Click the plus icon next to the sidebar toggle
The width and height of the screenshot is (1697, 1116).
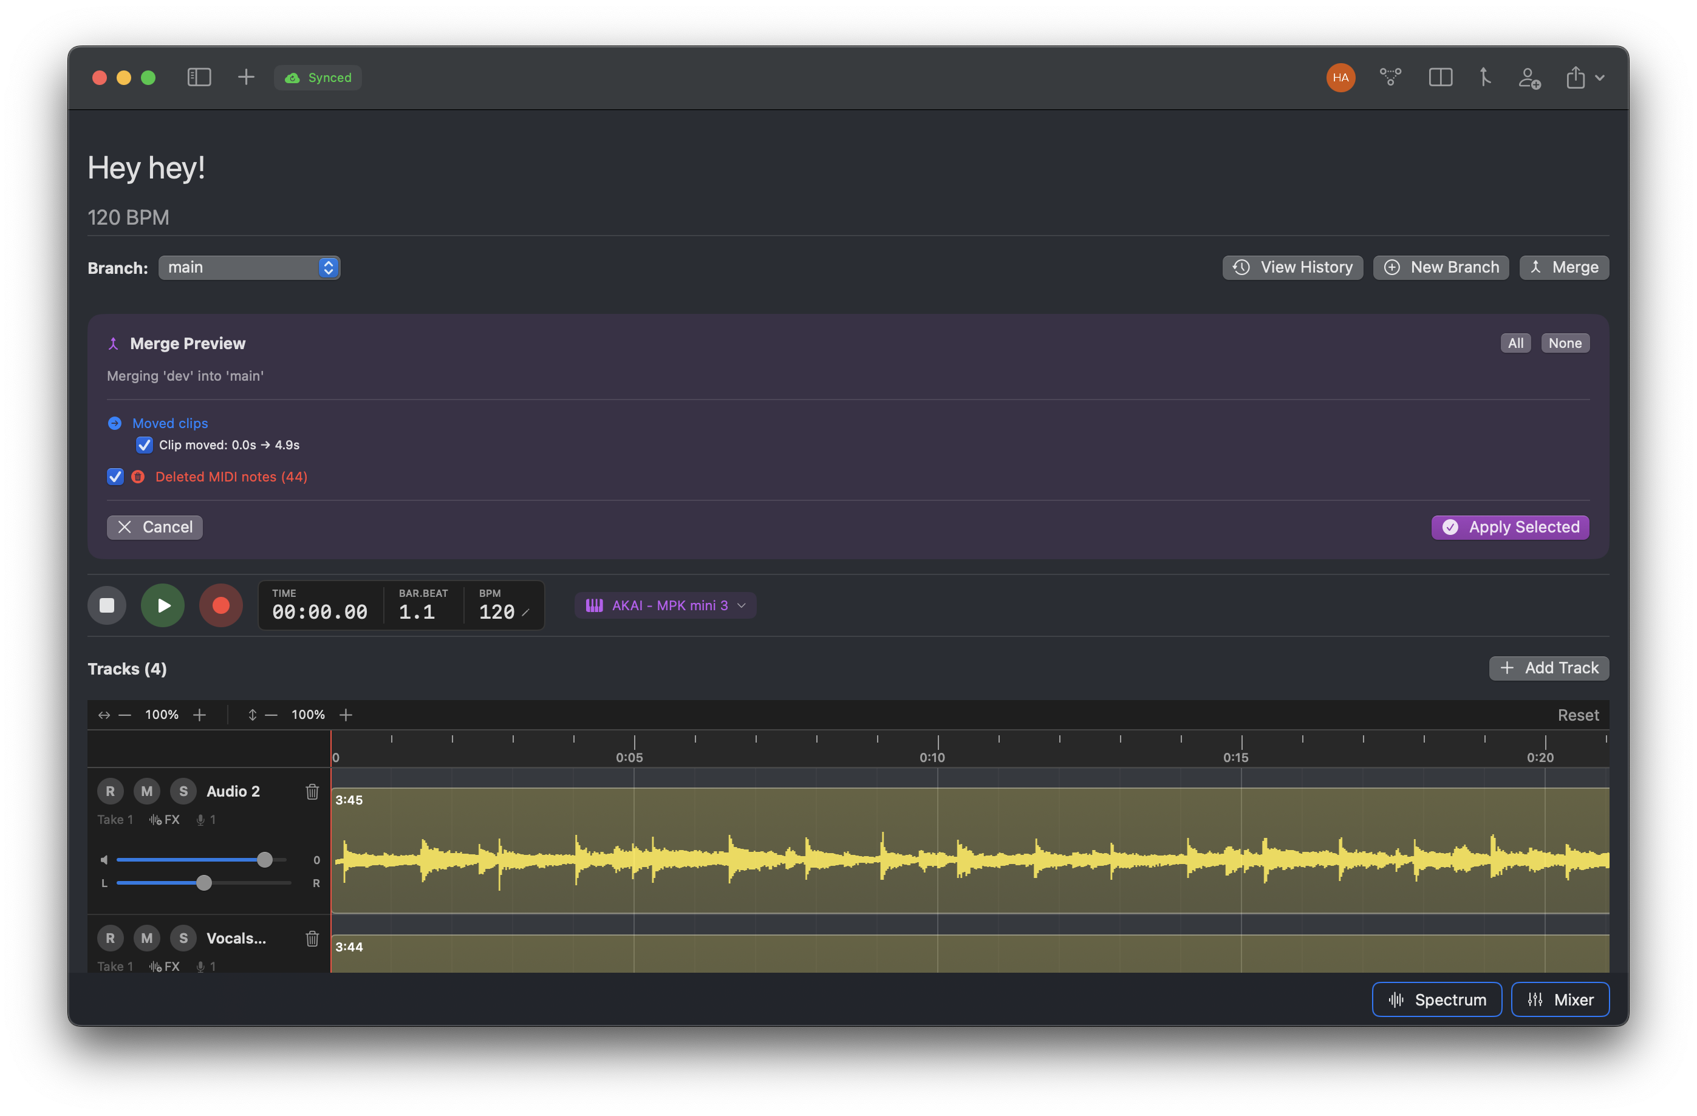coord(246,77)
